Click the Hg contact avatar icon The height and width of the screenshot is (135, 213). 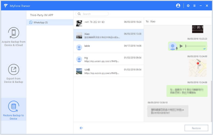79,59
